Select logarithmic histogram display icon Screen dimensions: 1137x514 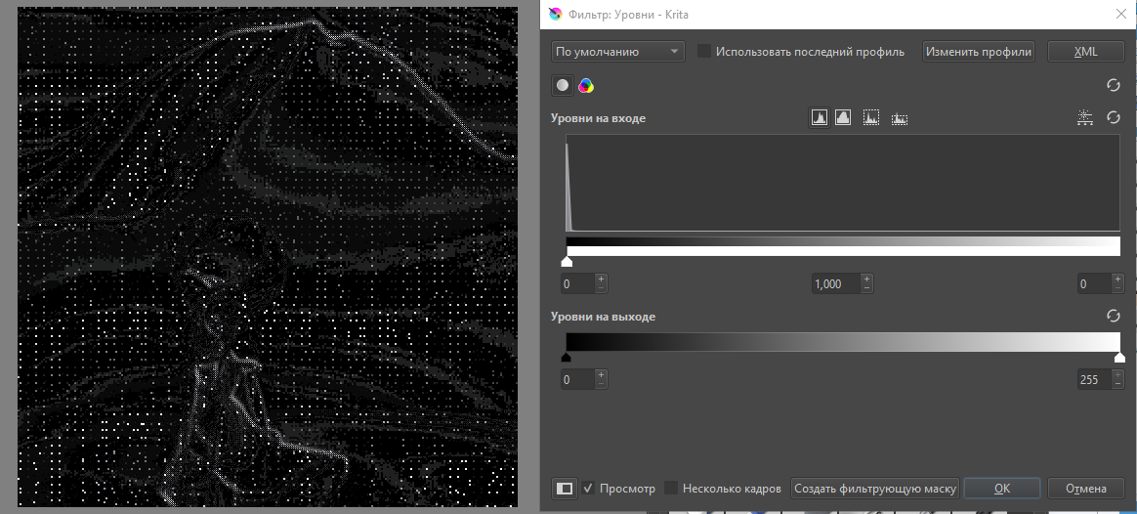[843, 117]
